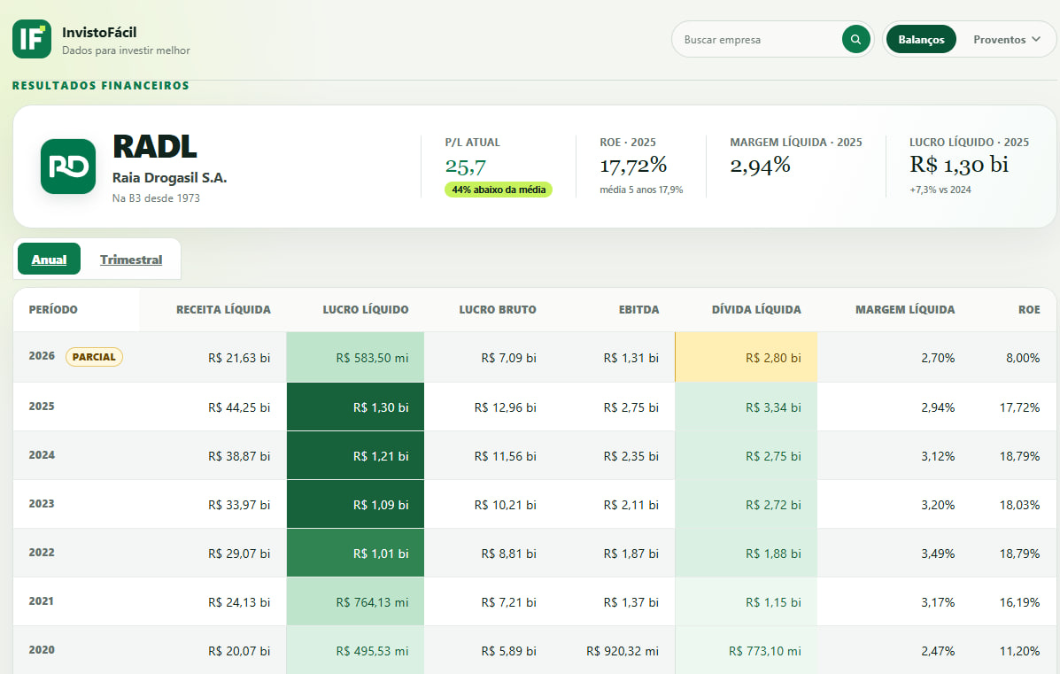Screen dimensions: 1060x674
Task: Click the RADL ticker heading
Action: tap(154, 146)
